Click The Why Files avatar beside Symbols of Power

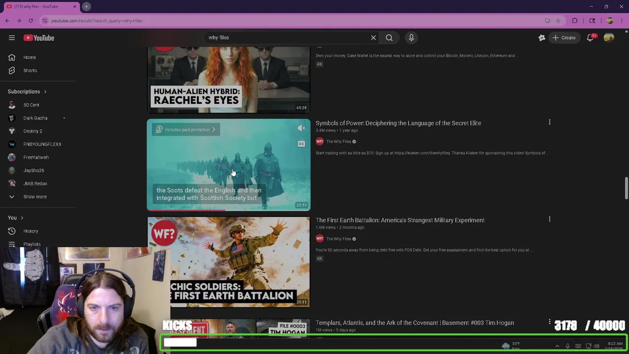coord(319,142)
